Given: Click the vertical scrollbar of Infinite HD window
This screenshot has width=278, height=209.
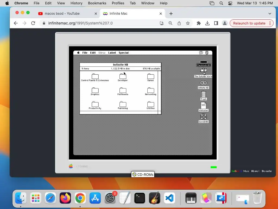Looking at the screenshot, I should (x=159, y=91).
